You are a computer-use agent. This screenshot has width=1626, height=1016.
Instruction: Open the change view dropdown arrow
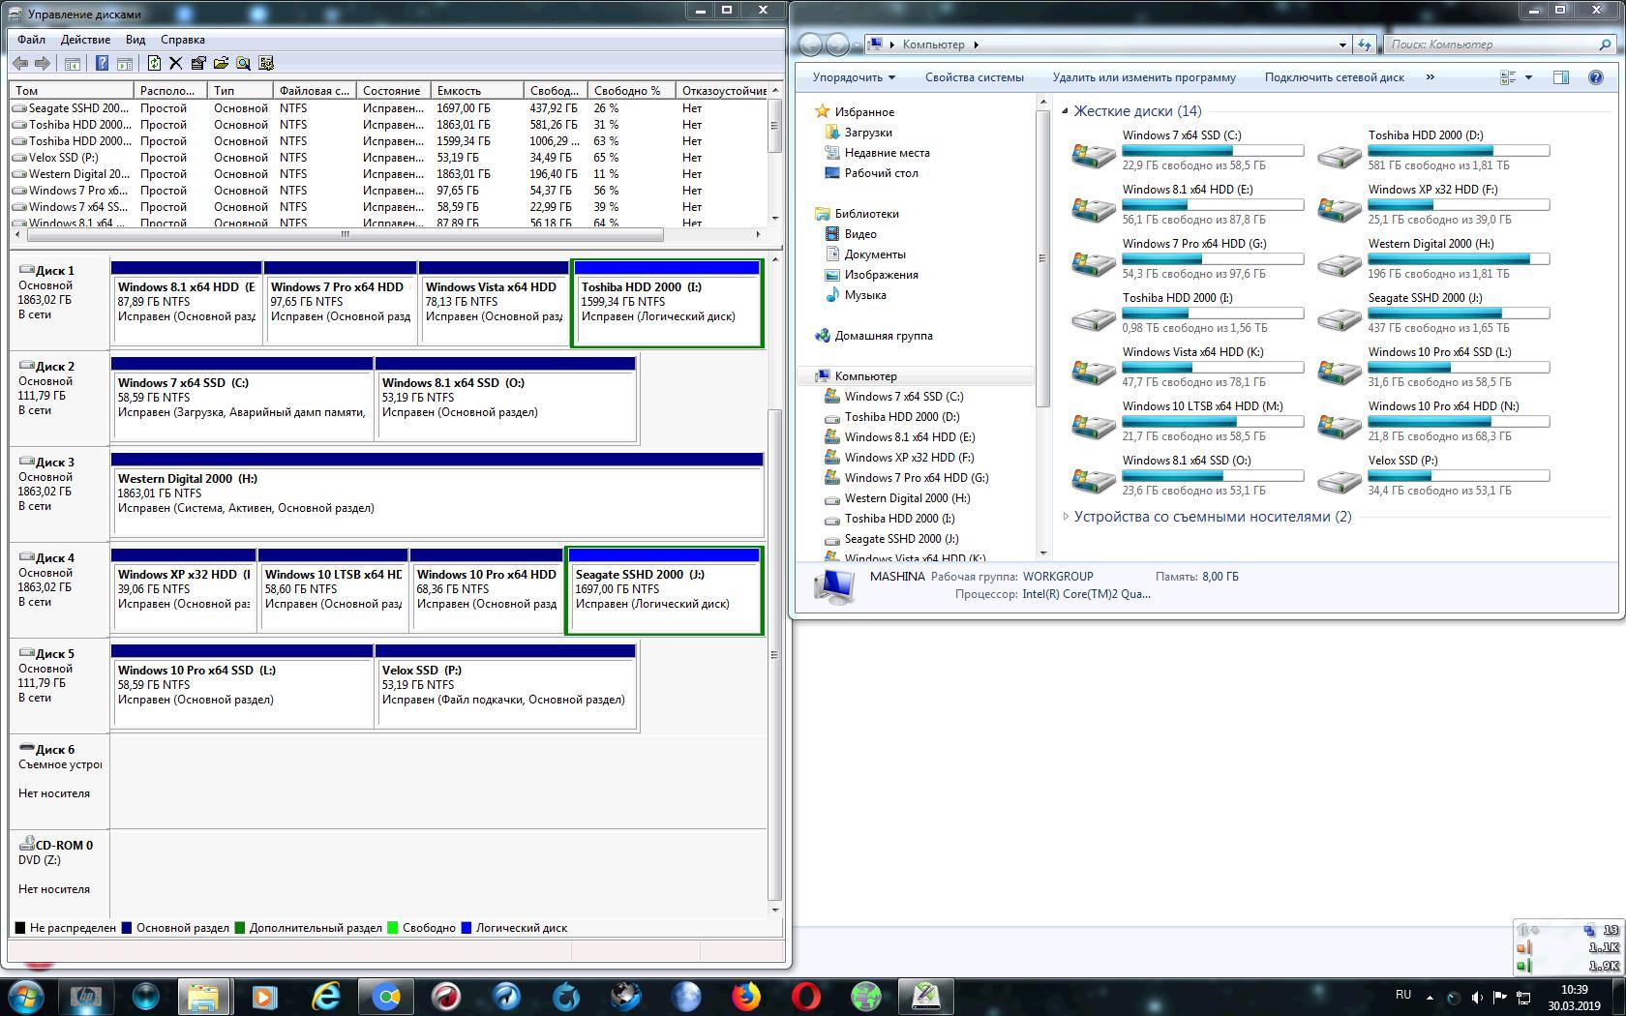tap(1529, 77)
